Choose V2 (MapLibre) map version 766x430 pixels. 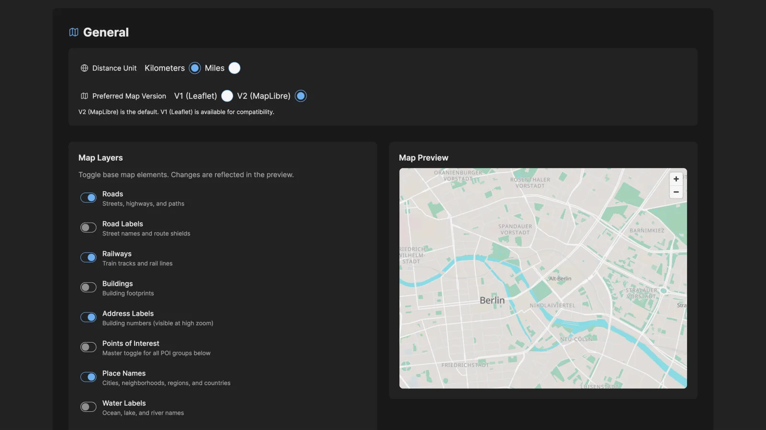tap(301, 96)
